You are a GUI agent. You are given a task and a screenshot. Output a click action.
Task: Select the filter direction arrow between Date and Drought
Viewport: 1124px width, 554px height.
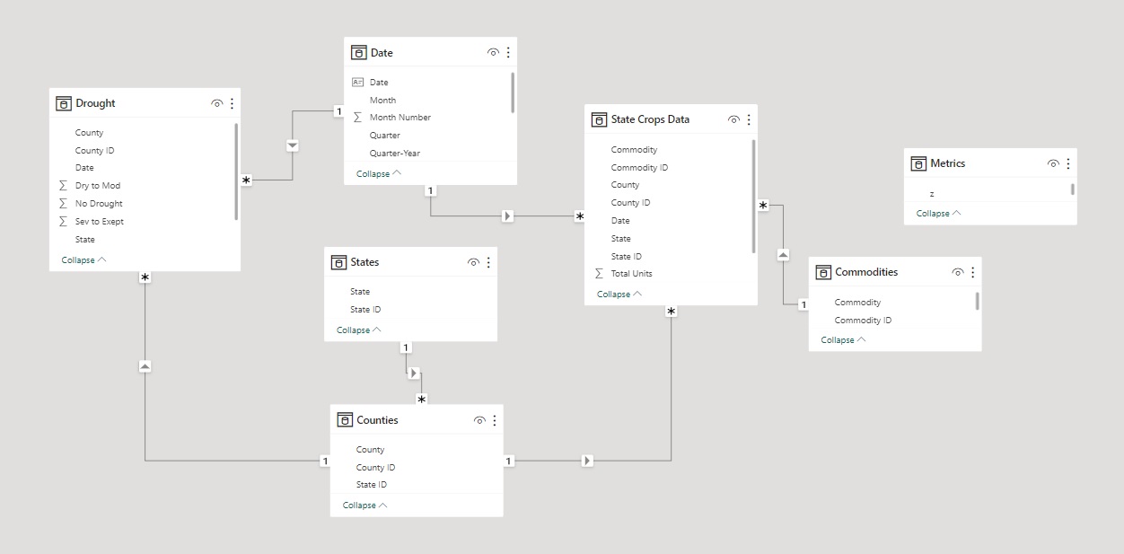coord(293,145)
